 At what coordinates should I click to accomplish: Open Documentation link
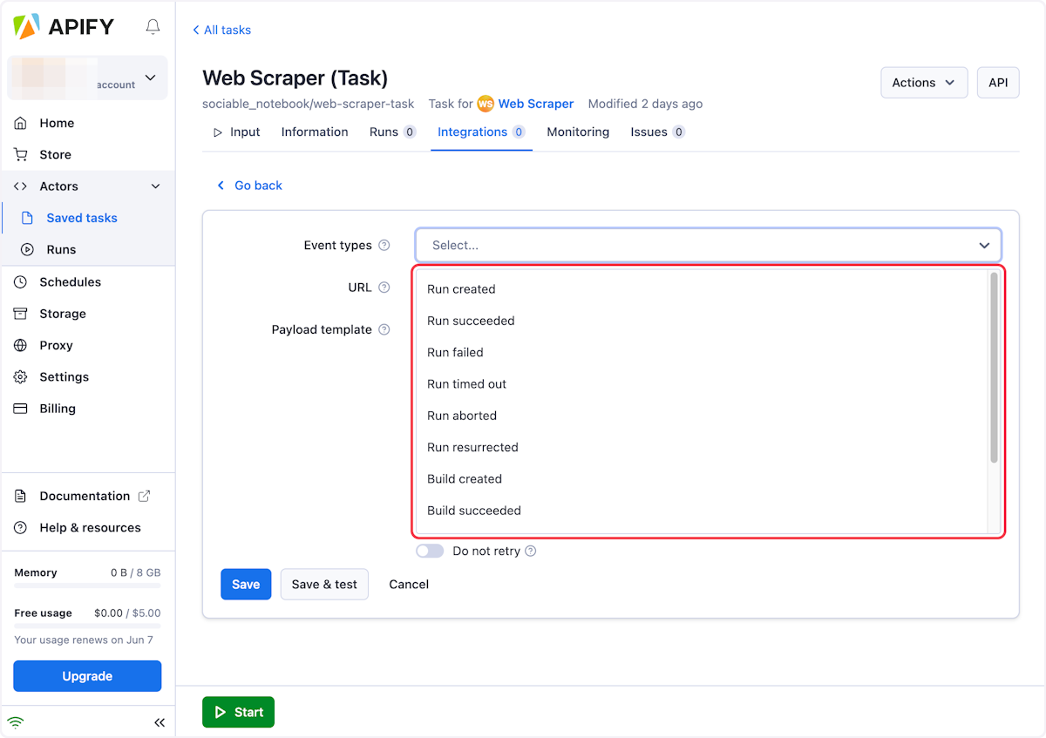[85, 496]
